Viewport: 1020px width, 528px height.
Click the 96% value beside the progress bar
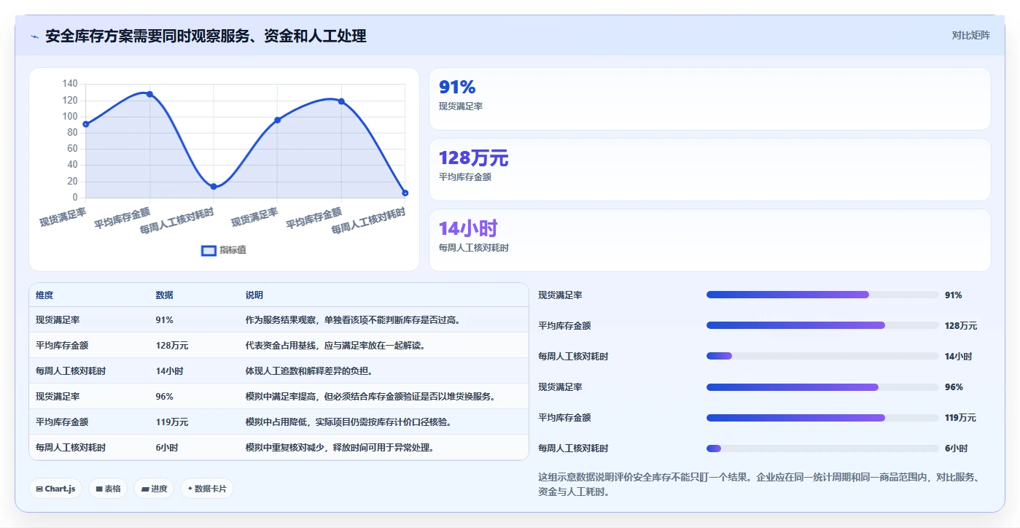pos(954,387)
